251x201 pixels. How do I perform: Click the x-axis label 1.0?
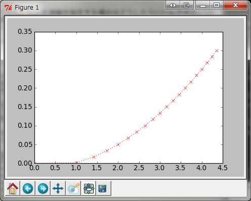(76, 168)
